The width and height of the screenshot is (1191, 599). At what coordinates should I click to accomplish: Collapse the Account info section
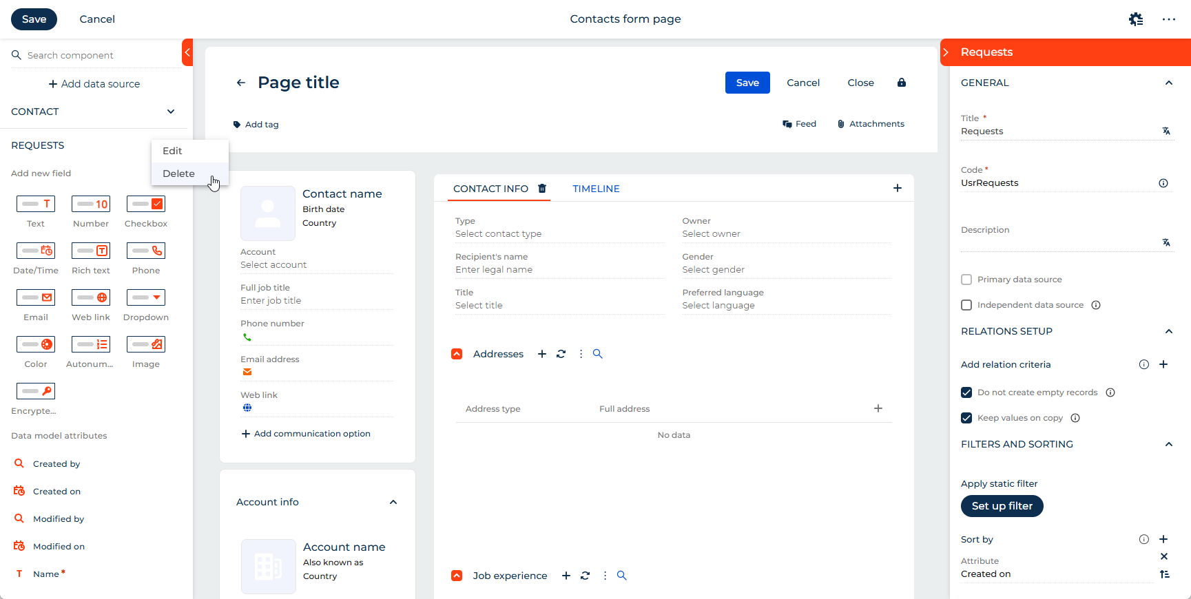point(393,502)
